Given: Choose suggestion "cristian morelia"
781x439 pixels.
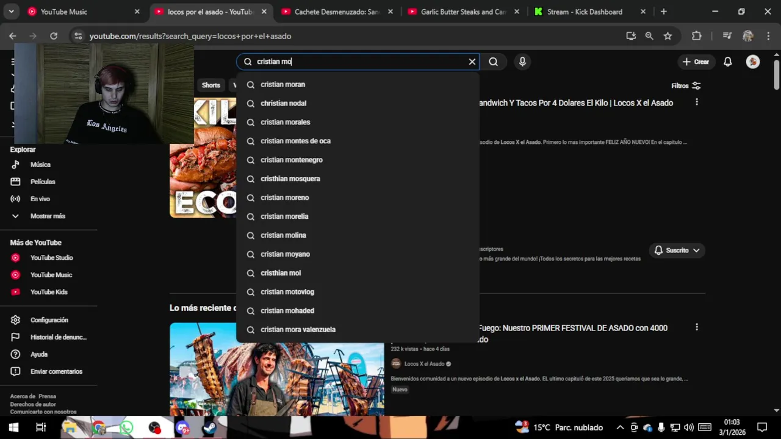Looking at the screenshot, I should [358, 217].
